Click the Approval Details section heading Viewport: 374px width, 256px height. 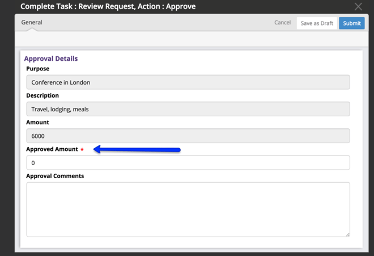click(x=51, y=58)
